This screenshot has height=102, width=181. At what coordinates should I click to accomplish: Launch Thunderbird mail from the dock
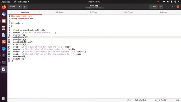pos(4,14)
